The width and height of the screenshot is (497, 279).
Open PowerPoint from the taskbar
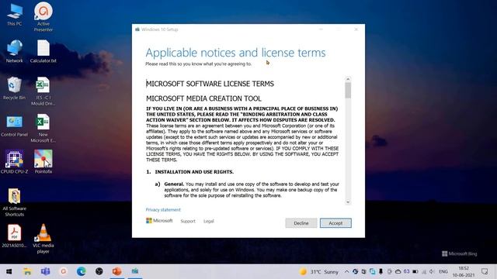click(x=117, y=271)
